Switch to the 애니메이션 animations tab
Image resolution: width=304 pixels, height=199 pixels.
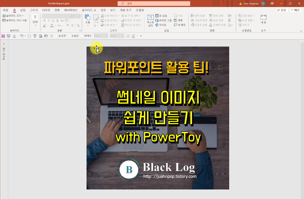tap(71, 10)
